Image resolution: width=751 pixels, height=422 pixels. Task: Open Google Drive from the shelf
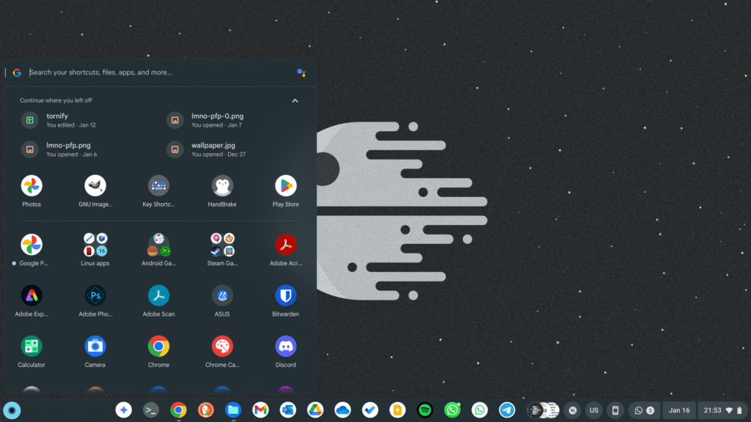(315, 410)
